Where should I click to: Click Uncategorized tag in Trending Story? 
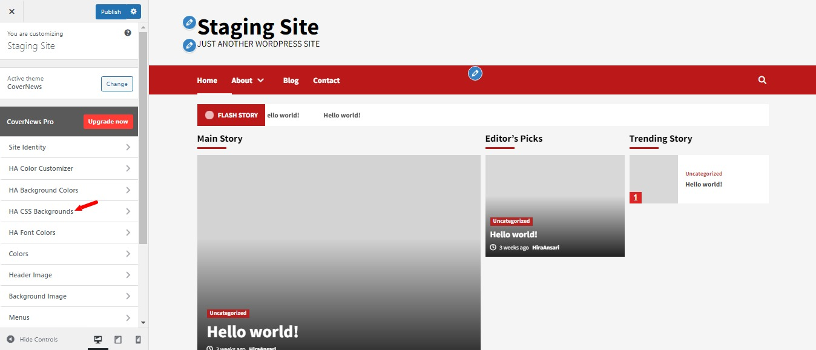click(703, 174)
